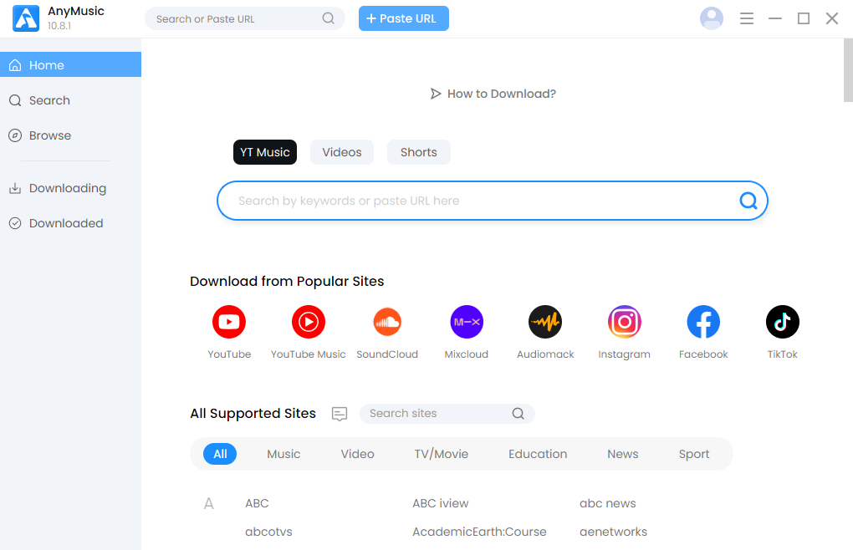Click the user account avatar icon

[x=712, y=18]
